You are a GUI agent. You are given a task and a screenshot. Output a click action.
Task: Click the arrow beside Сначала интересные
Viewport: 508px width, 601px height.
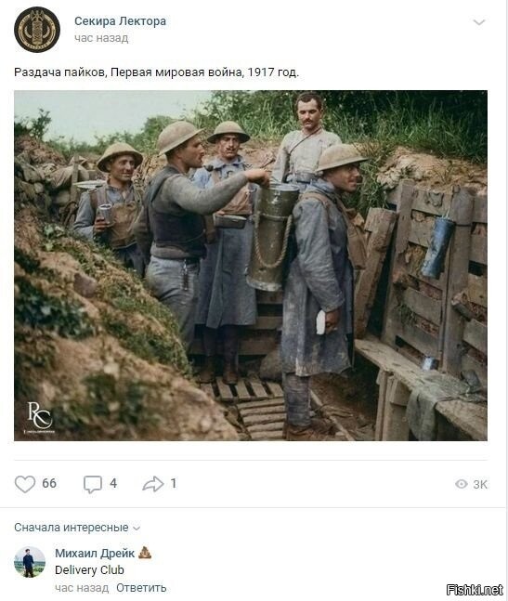(137, 529)
